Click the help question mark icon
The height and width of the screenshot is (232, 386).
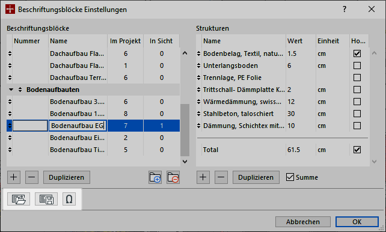pyautogui.click(x=345, y=10)
